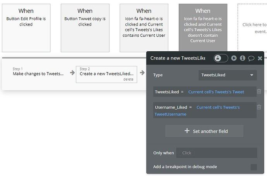This screenshot has width=267, height=176.
Task: Select the Button Edit Profile is clicked event
Action: click(x=26, y=28)
